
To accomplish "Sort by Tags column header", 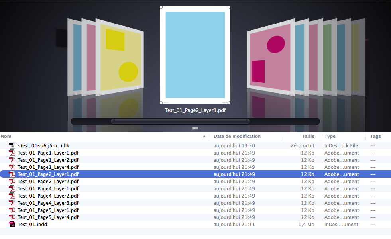I will pyautogui.click(x=375, y=136).
